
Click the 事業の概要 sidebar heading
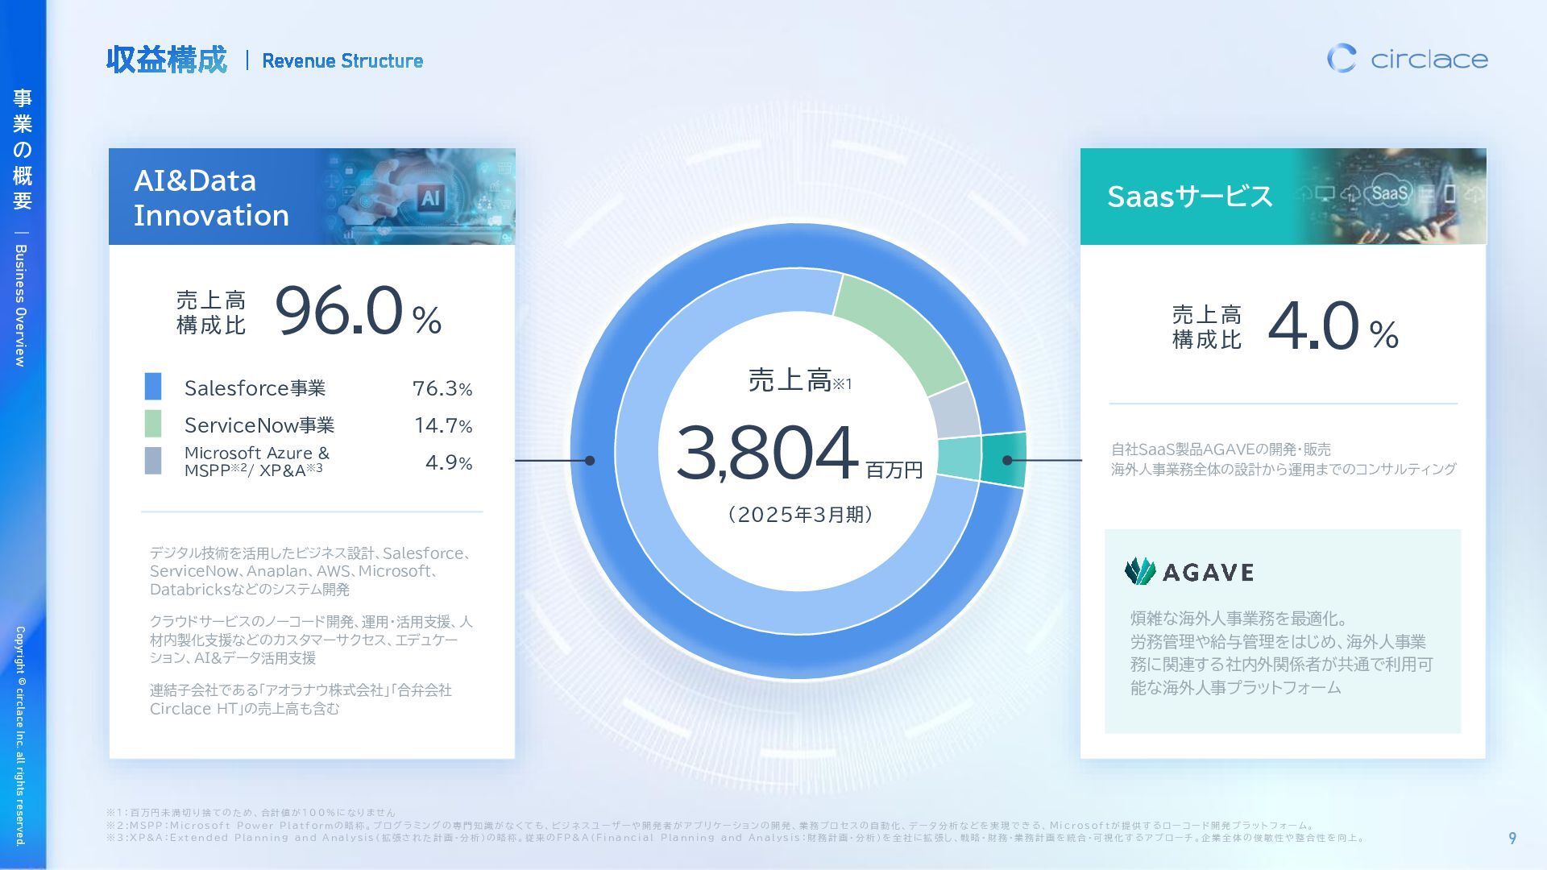pyautogui.click(x=23, y=150)
